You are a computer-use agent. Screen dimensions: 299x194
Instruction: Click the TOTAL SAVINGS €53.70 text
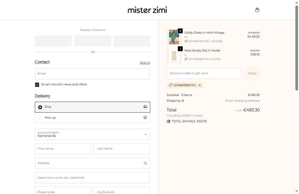(189, 121)
